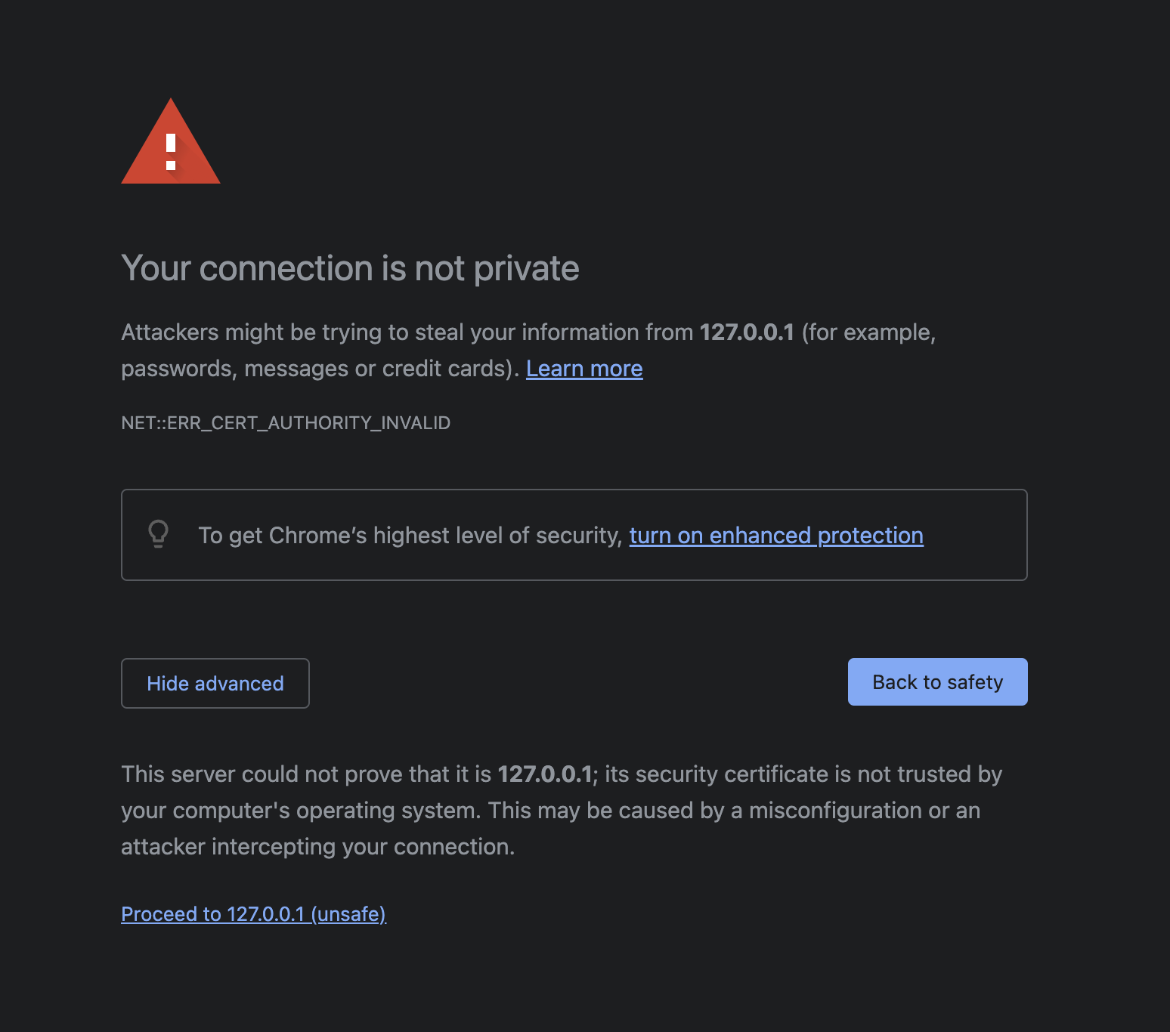This screenshot has width=1170, height=1032.
Task: Click bold 127.0.0.1 in the Attackers sentence
Action: coord(747,332)
